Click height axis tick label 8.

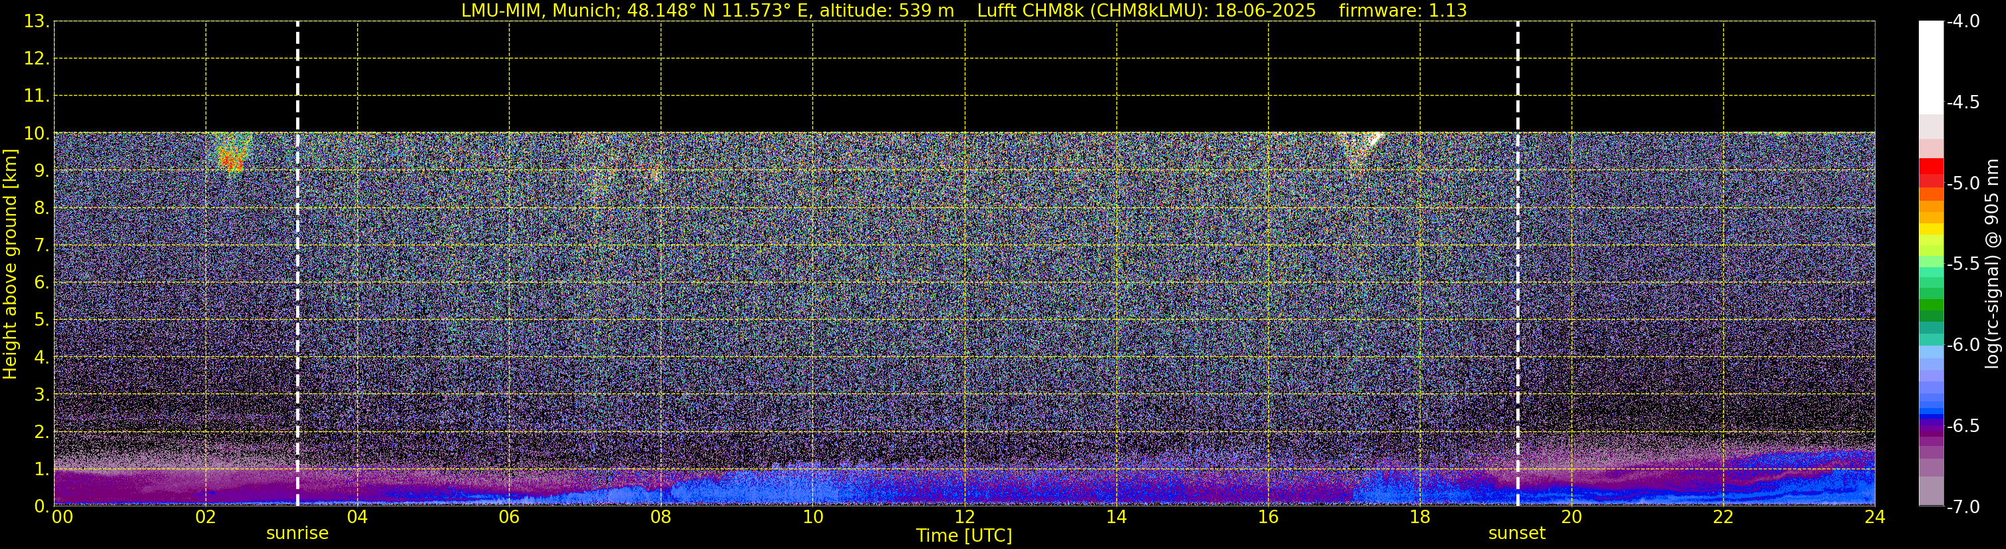pyautogui.click(x=41, y=209)
